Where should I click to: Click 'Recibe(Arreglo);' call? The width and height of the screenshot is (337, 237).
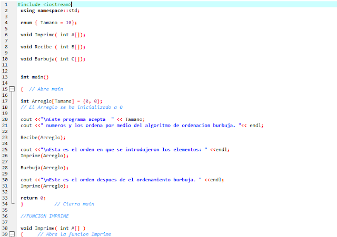coord(43,138)
